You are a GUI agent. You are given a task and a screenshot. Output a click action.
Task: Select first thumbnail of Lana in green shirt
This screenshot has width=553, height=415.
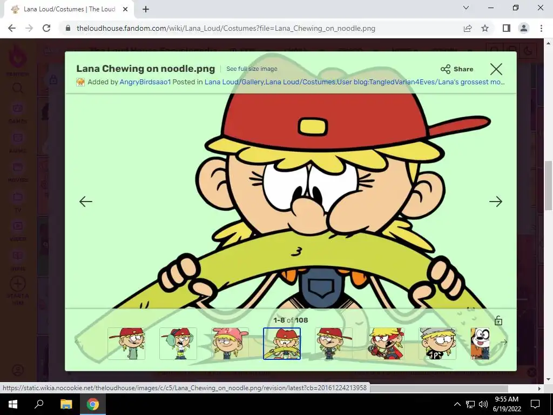[126, 343]
